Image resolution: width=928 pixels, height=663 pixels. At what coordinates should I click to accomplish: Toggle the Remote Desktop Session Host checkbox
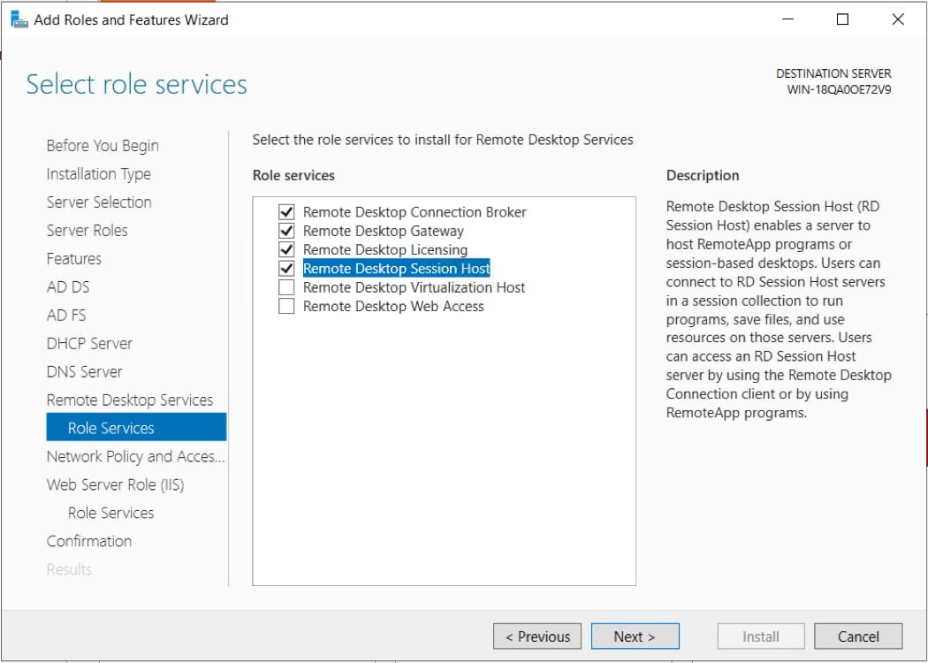pos(285,269)
